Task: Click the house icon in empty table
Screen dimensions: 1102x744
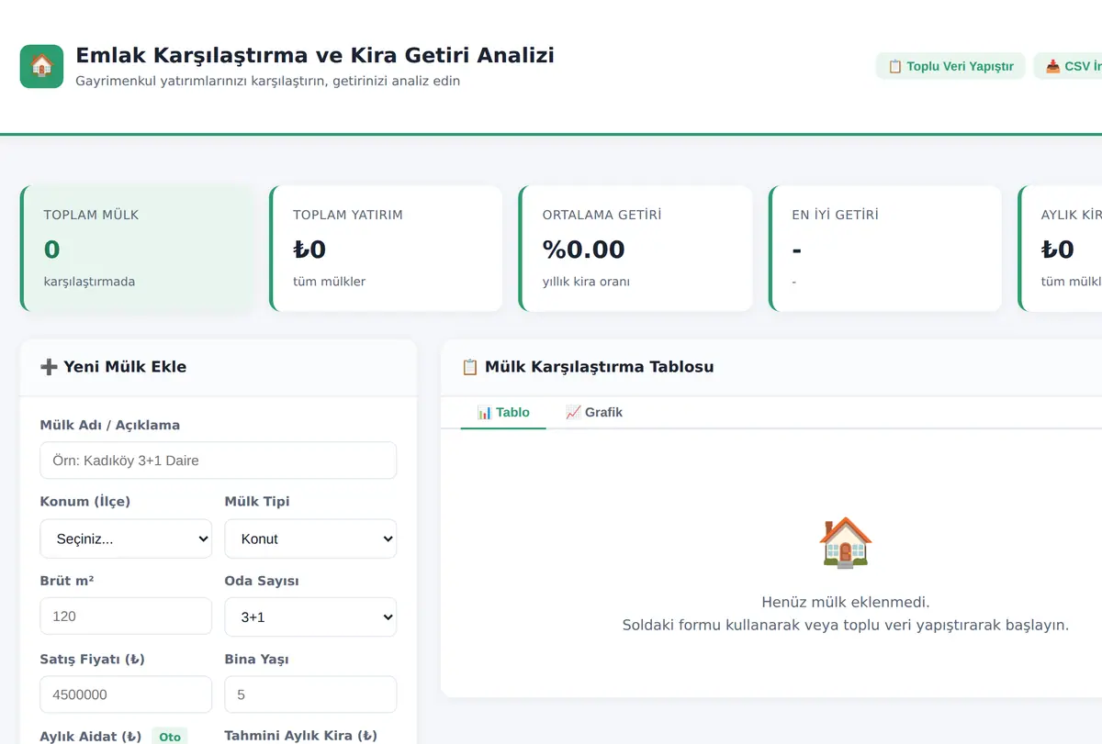Action: (x=845, y=542)
